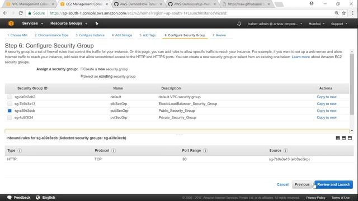The width and height of the screenshot is (358, 201).
Task: Go to step 2 Choose Instance Type
Action: click(x=51, y=35)
